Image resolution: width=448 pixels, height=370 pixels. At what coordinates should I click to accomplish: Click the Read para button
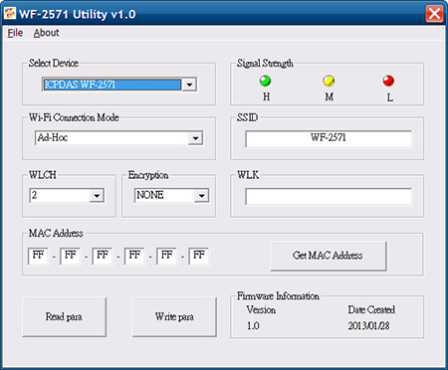pos(64,317)
